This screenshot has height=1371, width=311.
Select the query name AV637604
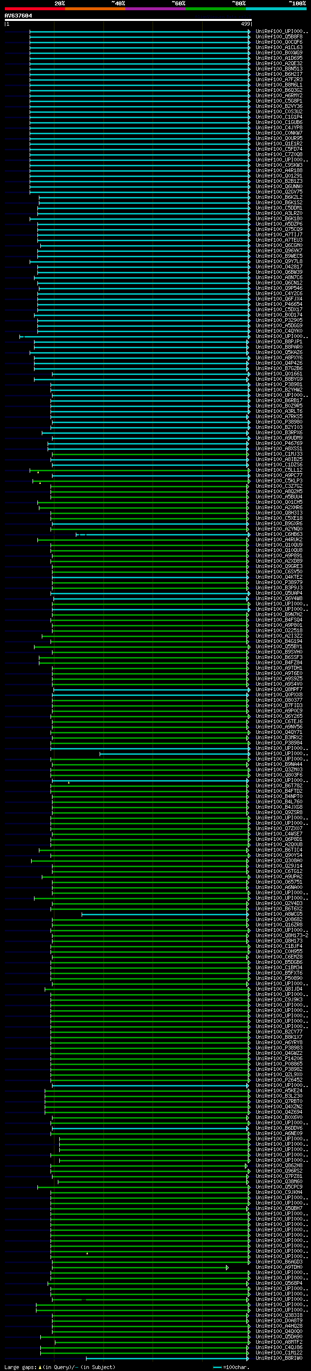point(18,16)
